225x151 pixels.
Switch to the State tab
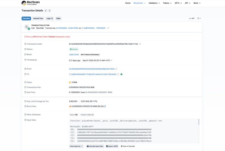tap(58, 19)
